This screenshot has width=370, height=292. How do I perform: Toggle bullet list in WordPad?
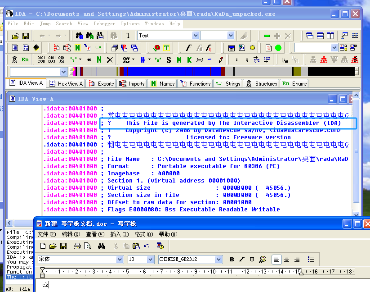point(311,260)
